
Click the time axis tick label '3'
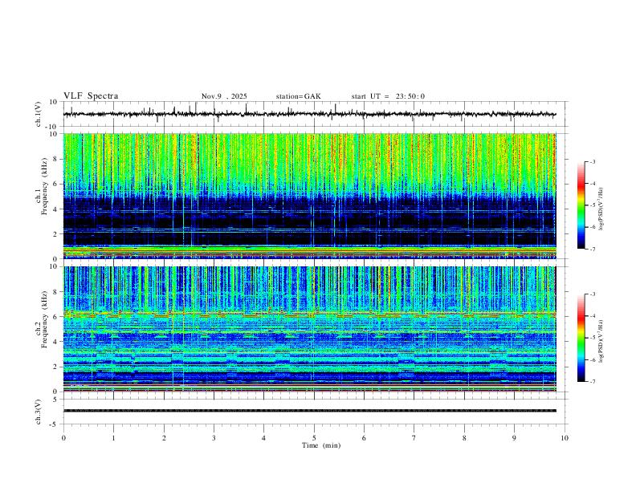tap(214, 438)
